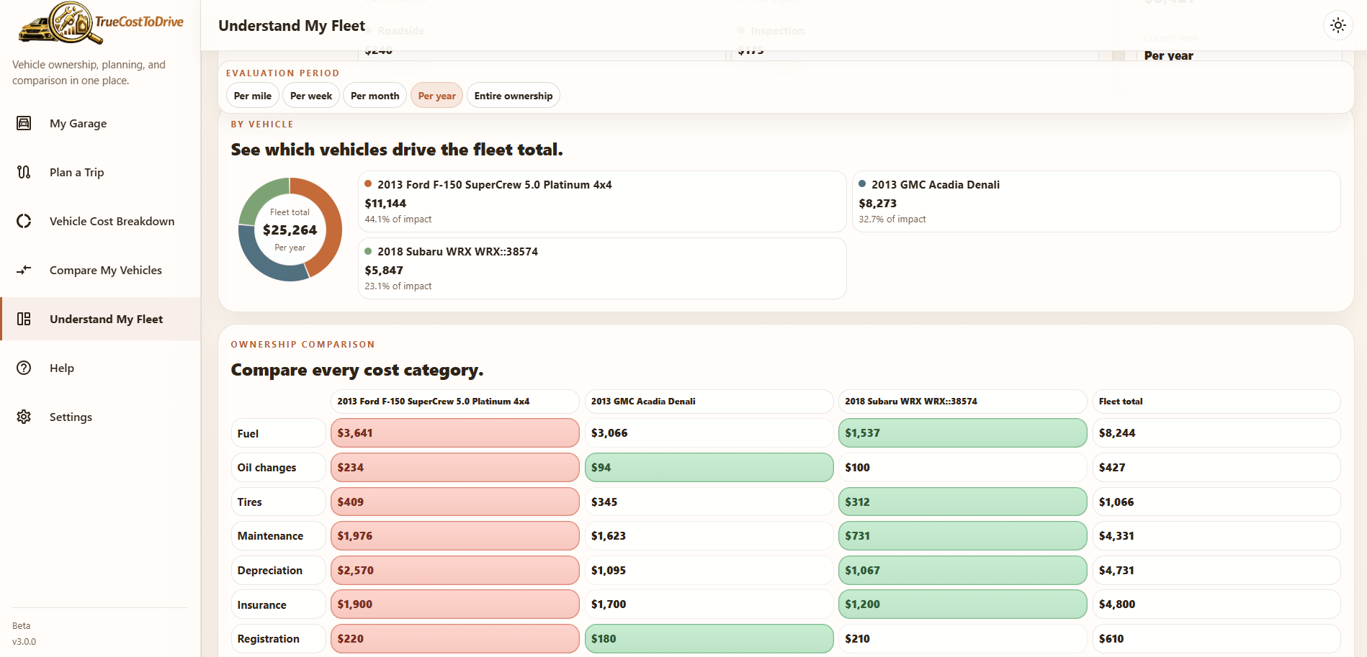
Task: Click Compare My Vehicles arrows icon
Action: (x=24, y=270)
